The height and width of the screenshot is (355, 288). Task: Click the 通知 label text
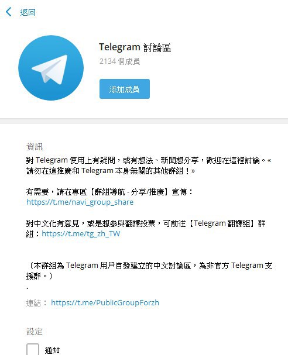click(52, 350)
